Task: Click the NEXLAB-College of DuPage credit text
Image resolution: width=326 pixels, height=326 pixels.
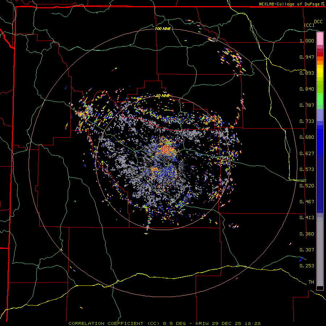Action: (289, 4)
